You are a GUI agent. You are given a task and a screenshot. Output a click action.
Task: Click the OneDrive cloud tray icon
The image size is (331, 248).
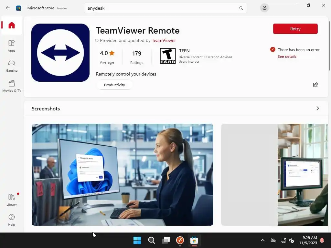[x=273, y=240]
